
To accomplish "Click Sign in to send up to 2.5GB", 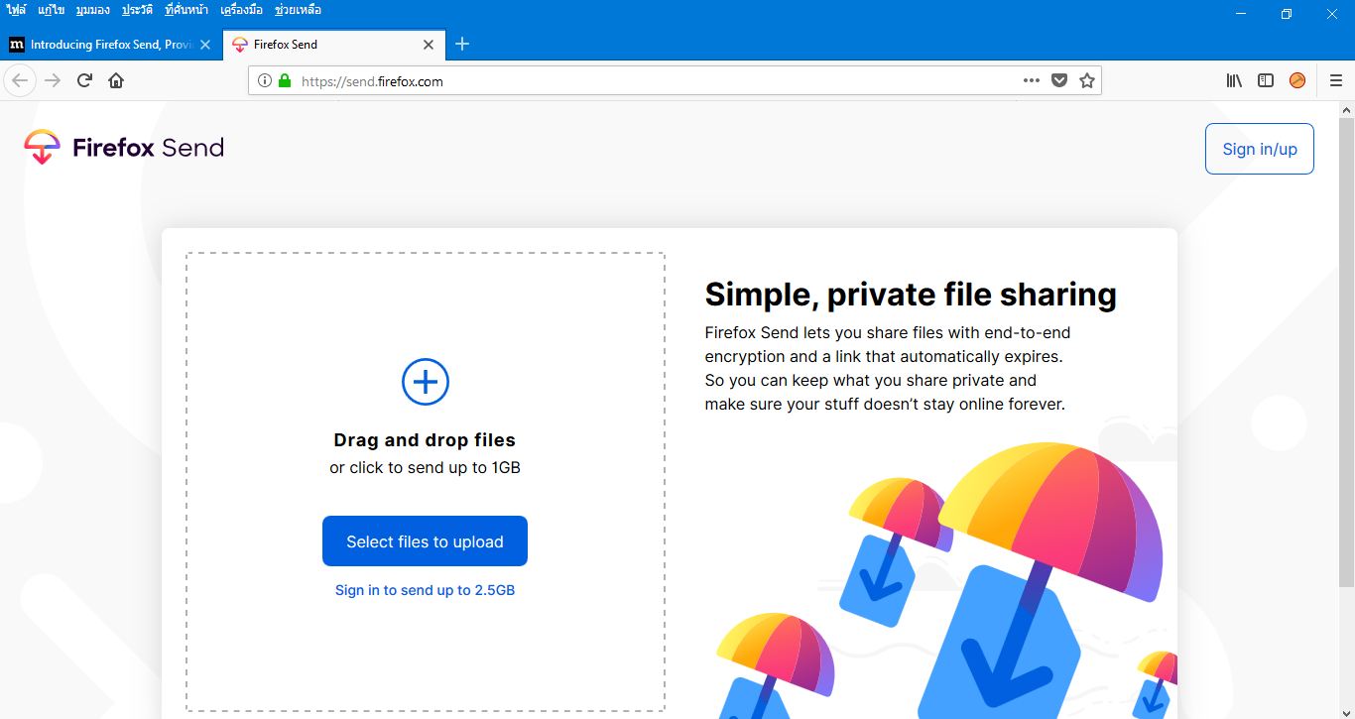I will pyautogui.click(x=425, y=590).
